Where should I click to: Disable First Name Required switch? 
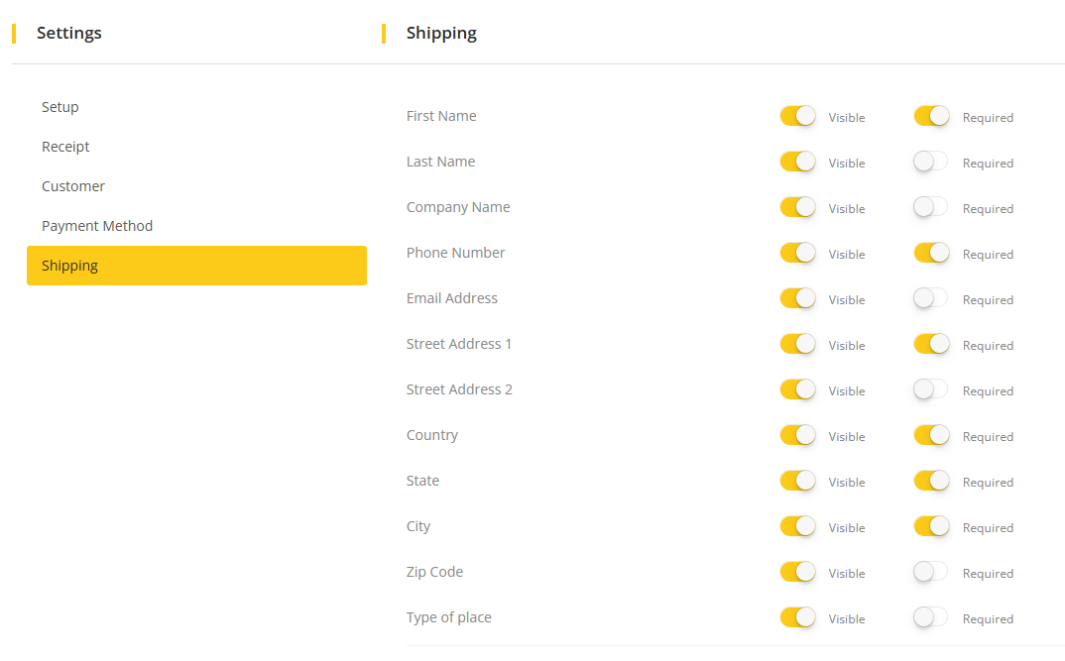click(x=931, y=116)
